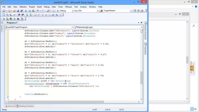Open the Any CPU platform dropdown
Image resolution: width=199 pixels, height=112 pixels.
click(x=97, y=11)
